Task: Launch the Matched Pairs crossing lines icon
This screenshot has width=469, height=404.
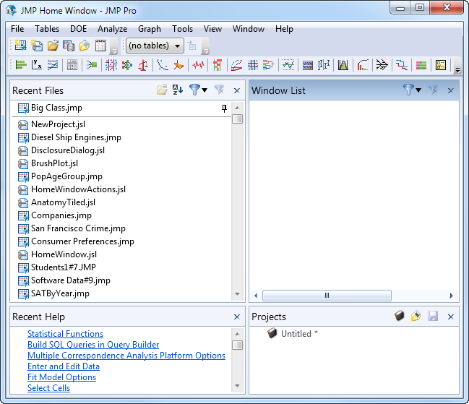Action: point(53,64)
